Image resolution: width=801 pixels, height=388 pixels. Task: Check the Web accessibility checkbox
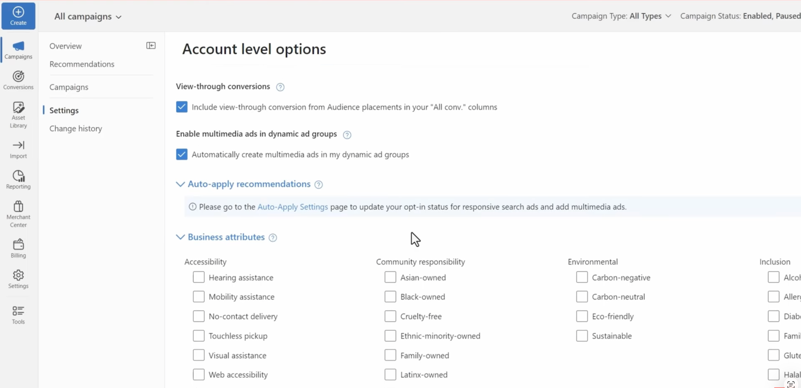click(x=199, y=374)
